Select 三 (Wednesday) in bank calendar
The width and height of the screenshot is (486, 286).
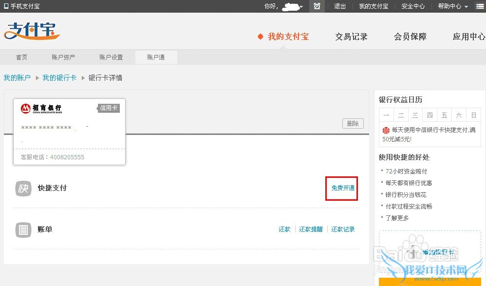coord(415,115)
